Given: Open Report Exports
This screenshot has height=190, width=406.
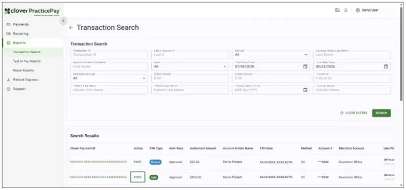Looking at the screenshot, I should (23, 70).
